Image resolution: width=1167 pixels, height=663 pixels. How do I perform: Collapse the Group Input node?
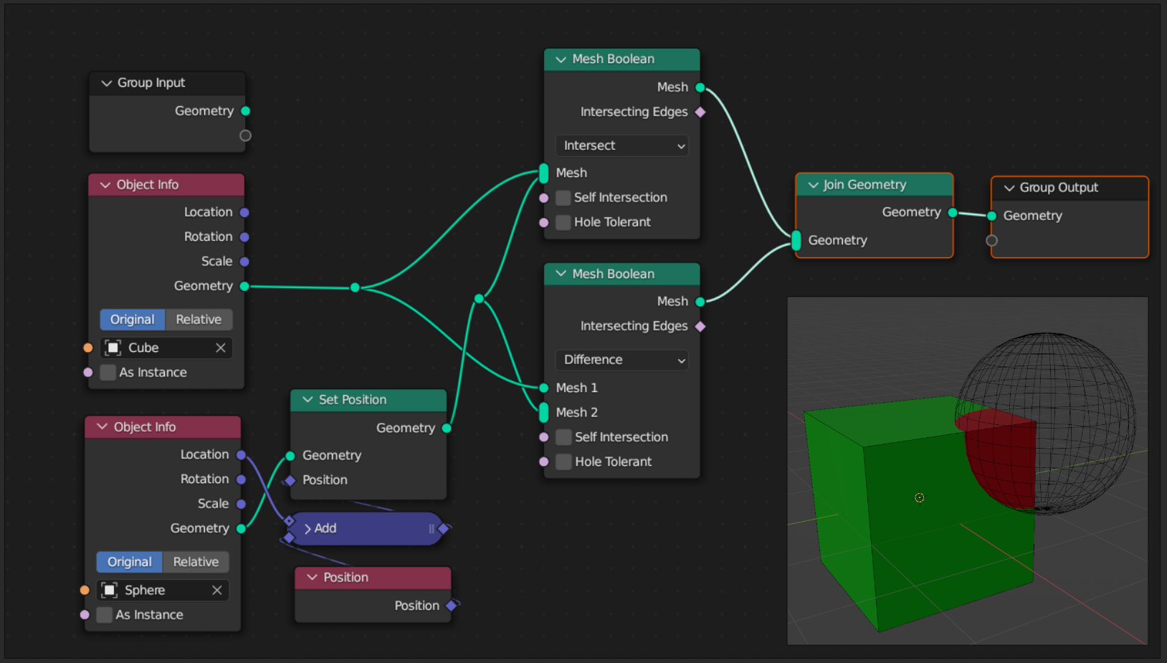tap(107, 83)
